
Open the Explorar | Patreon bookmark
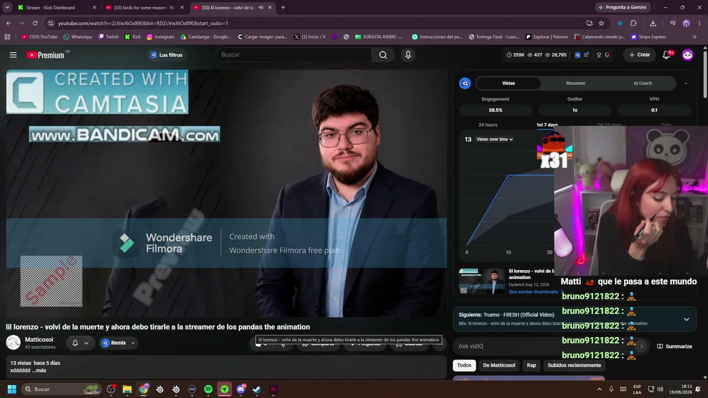point(546,37)
